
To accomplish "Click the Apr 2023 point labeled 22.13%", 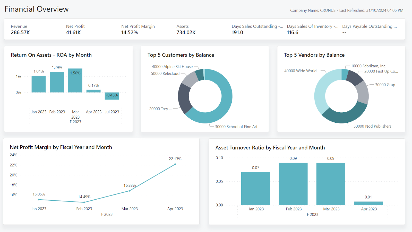I will pos(175,164).
